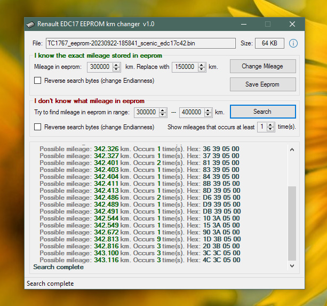Increase the range start value with the up arrow

(x=163, y=110)
